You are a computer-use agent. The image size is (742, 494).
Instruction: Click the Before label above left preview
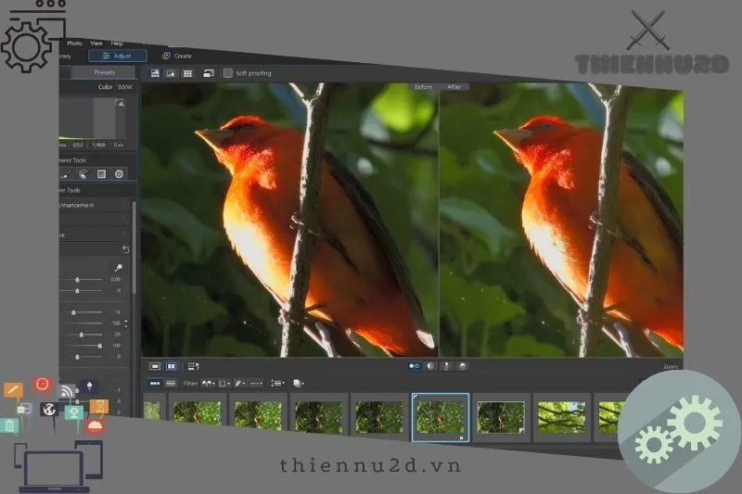coord(423,87)
